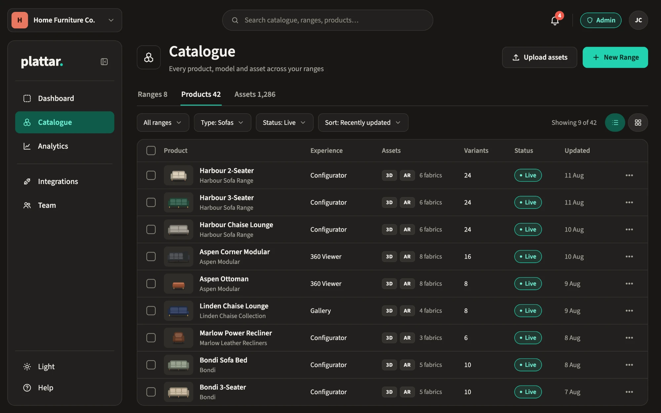Open Analytics in sidebar
This screenshot has width=661, height=413.
pos(65,146)
